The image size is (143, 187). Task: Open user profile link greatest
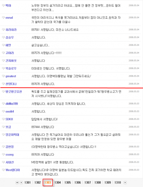click(11, 76)
